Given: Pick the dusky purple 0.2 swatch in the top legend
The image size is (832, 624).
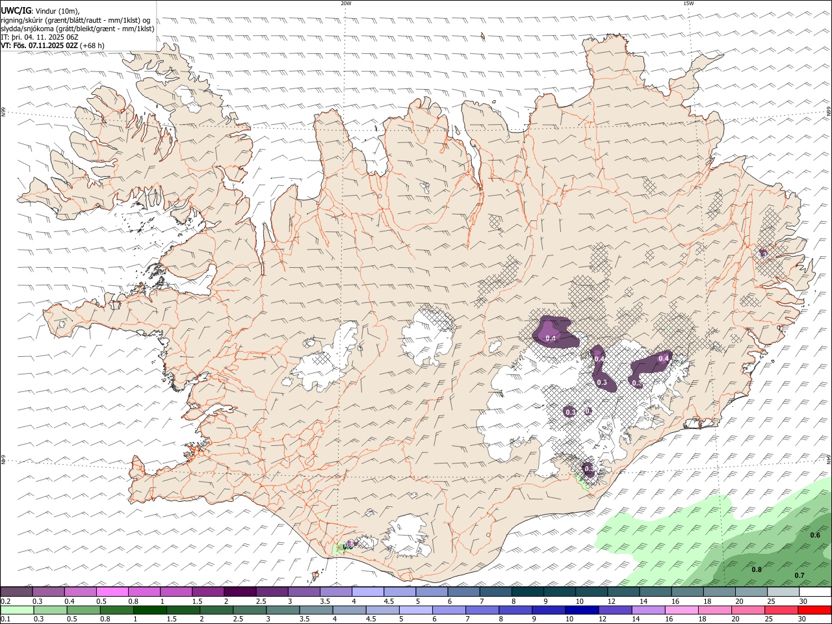Looking at the screenshot, I should point(16,591).
